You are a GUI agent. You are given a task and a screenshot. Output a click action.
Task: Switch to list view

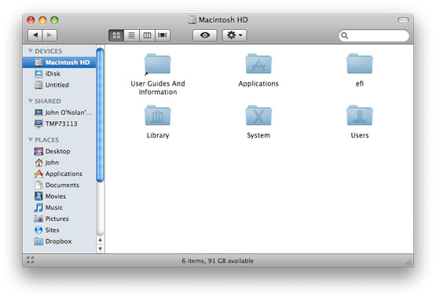(131, 35)
